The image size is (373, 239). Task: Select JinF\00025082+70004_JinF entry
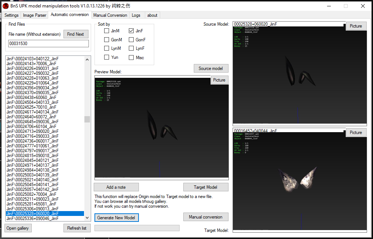[45, 194]
